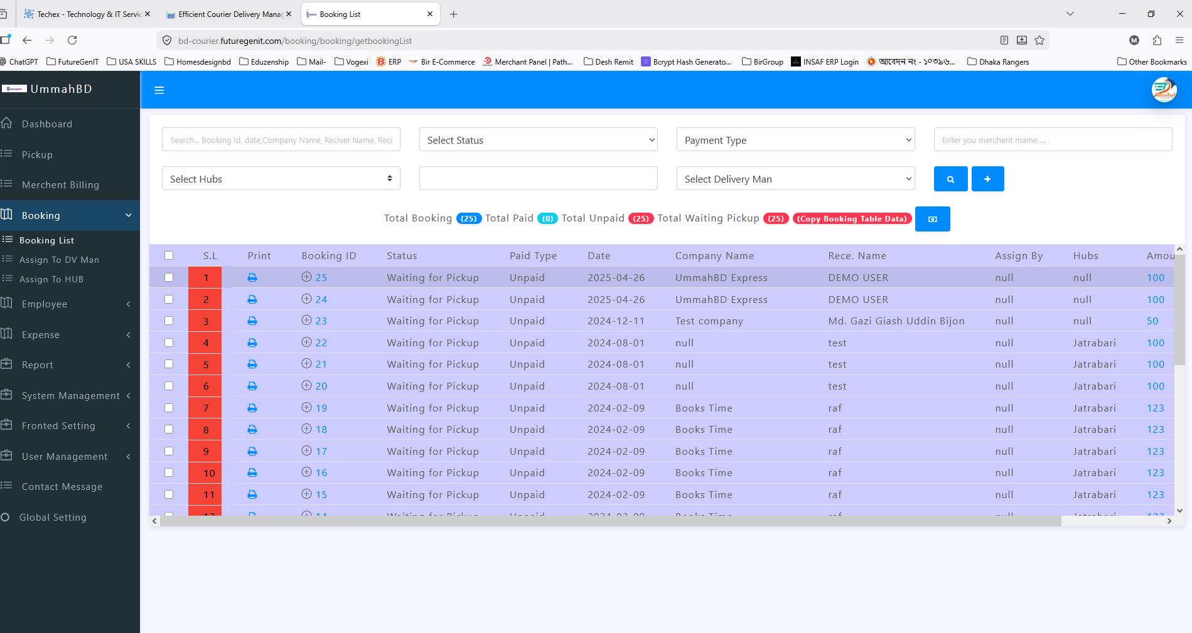Screen dimensions: 1192x633
Task: Focus the empty field beside Select Hubs
Action: (x=538, y=178)
